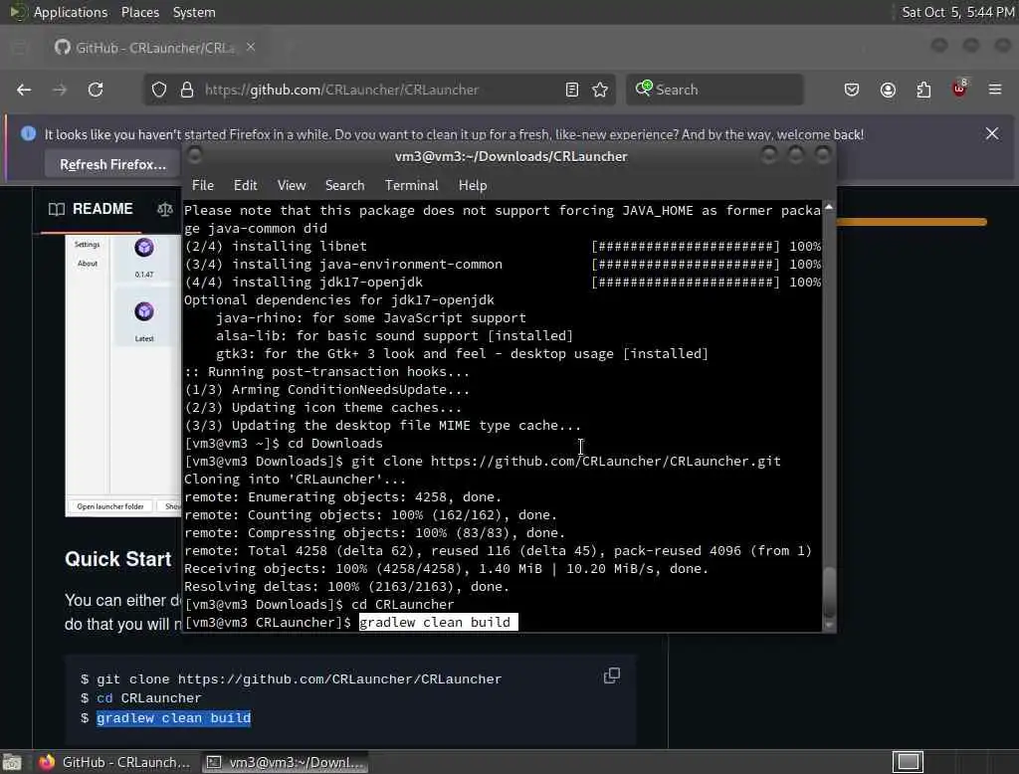Reload the GitHub page
Screen dimensions: 1019x774
coord(96,90)
